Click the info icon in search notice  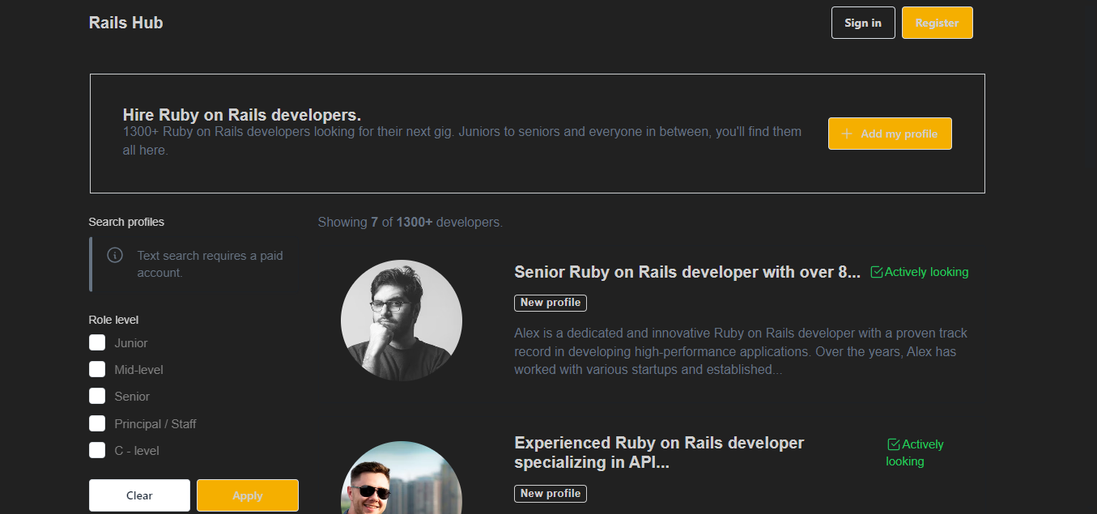point(115,255)
